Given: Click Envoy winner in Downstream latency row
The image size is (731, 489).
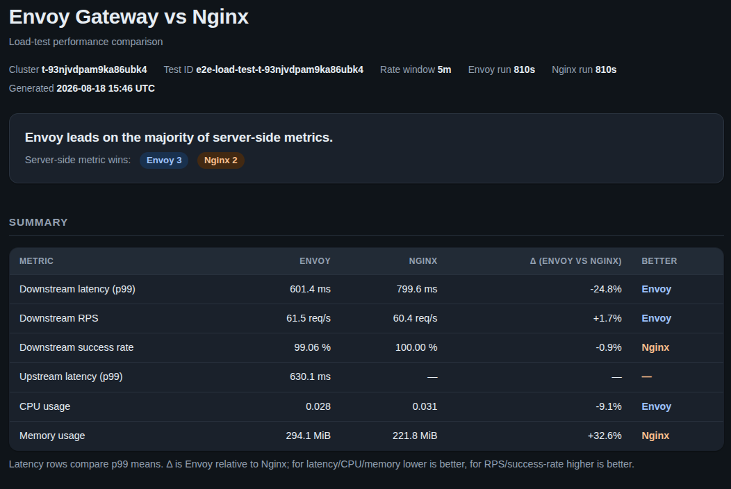Looking at the screenshot, I should point(657,289).
